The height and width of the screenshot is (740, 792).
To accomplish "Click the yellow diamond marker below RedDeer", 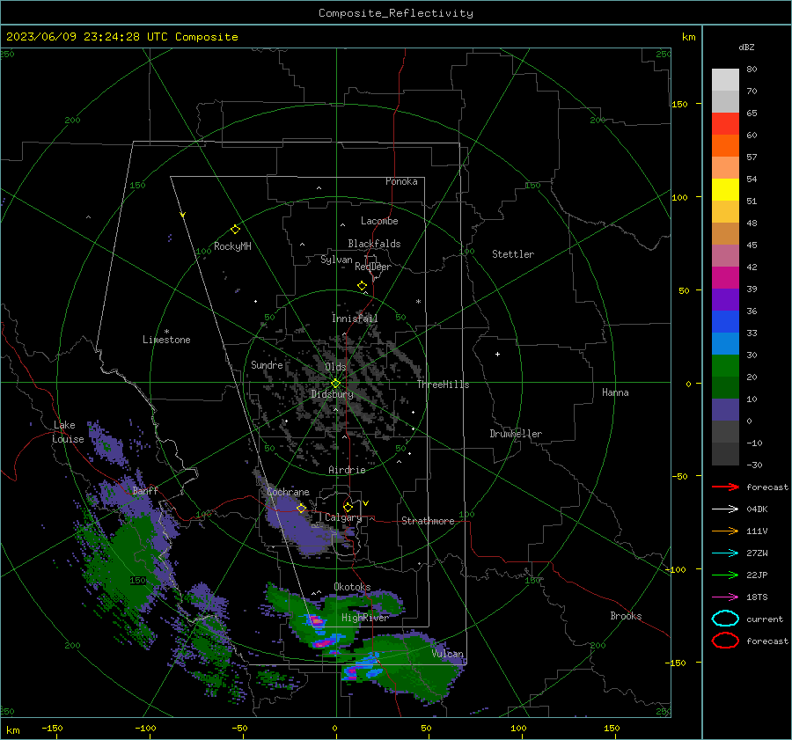I will [x=363, y=286].
